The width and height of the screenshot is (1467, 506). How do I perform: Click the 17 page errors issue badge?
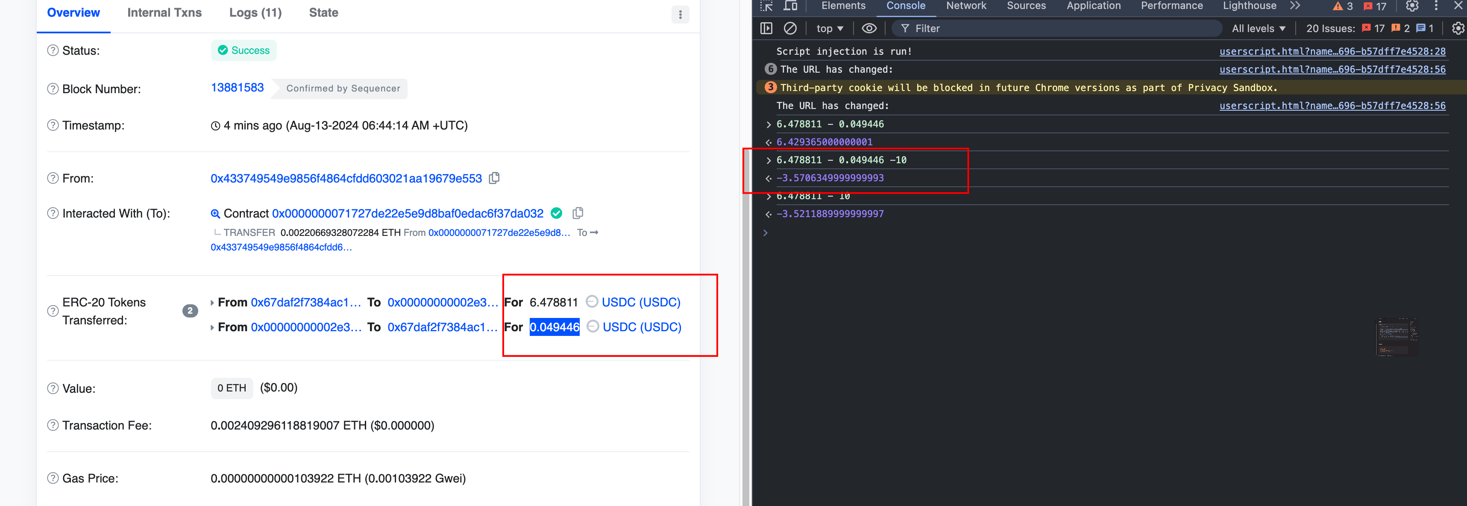pyautogui.click(x=1373, y=29)
